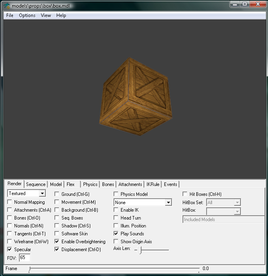Screen dimensions: 268x276
Task: Open the Options menu
Action: pyautogui.click(x=27, y=15)
